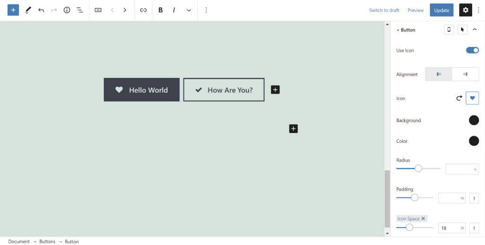Click the Padding extra options button

click(x=474, y=198)
